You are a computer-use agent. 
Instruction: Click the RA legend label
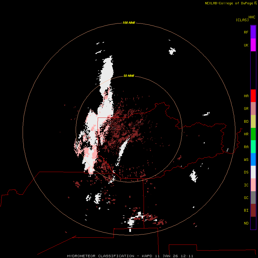246,147
